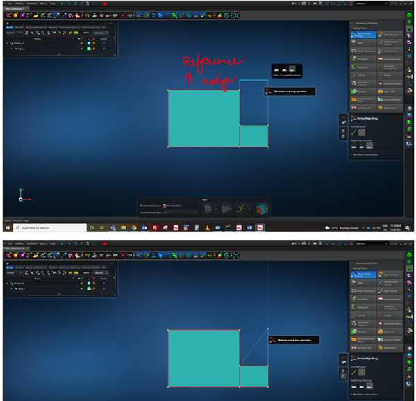The width and height of the screenshot is (416, 401).
Task: Click Part_1 cyan color swatch in upper screenshot
Action: click(x=89, y=49)
